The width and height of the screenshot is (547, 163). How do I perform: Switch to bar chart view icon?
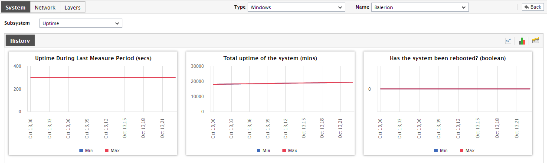click(x=522, y=41)
